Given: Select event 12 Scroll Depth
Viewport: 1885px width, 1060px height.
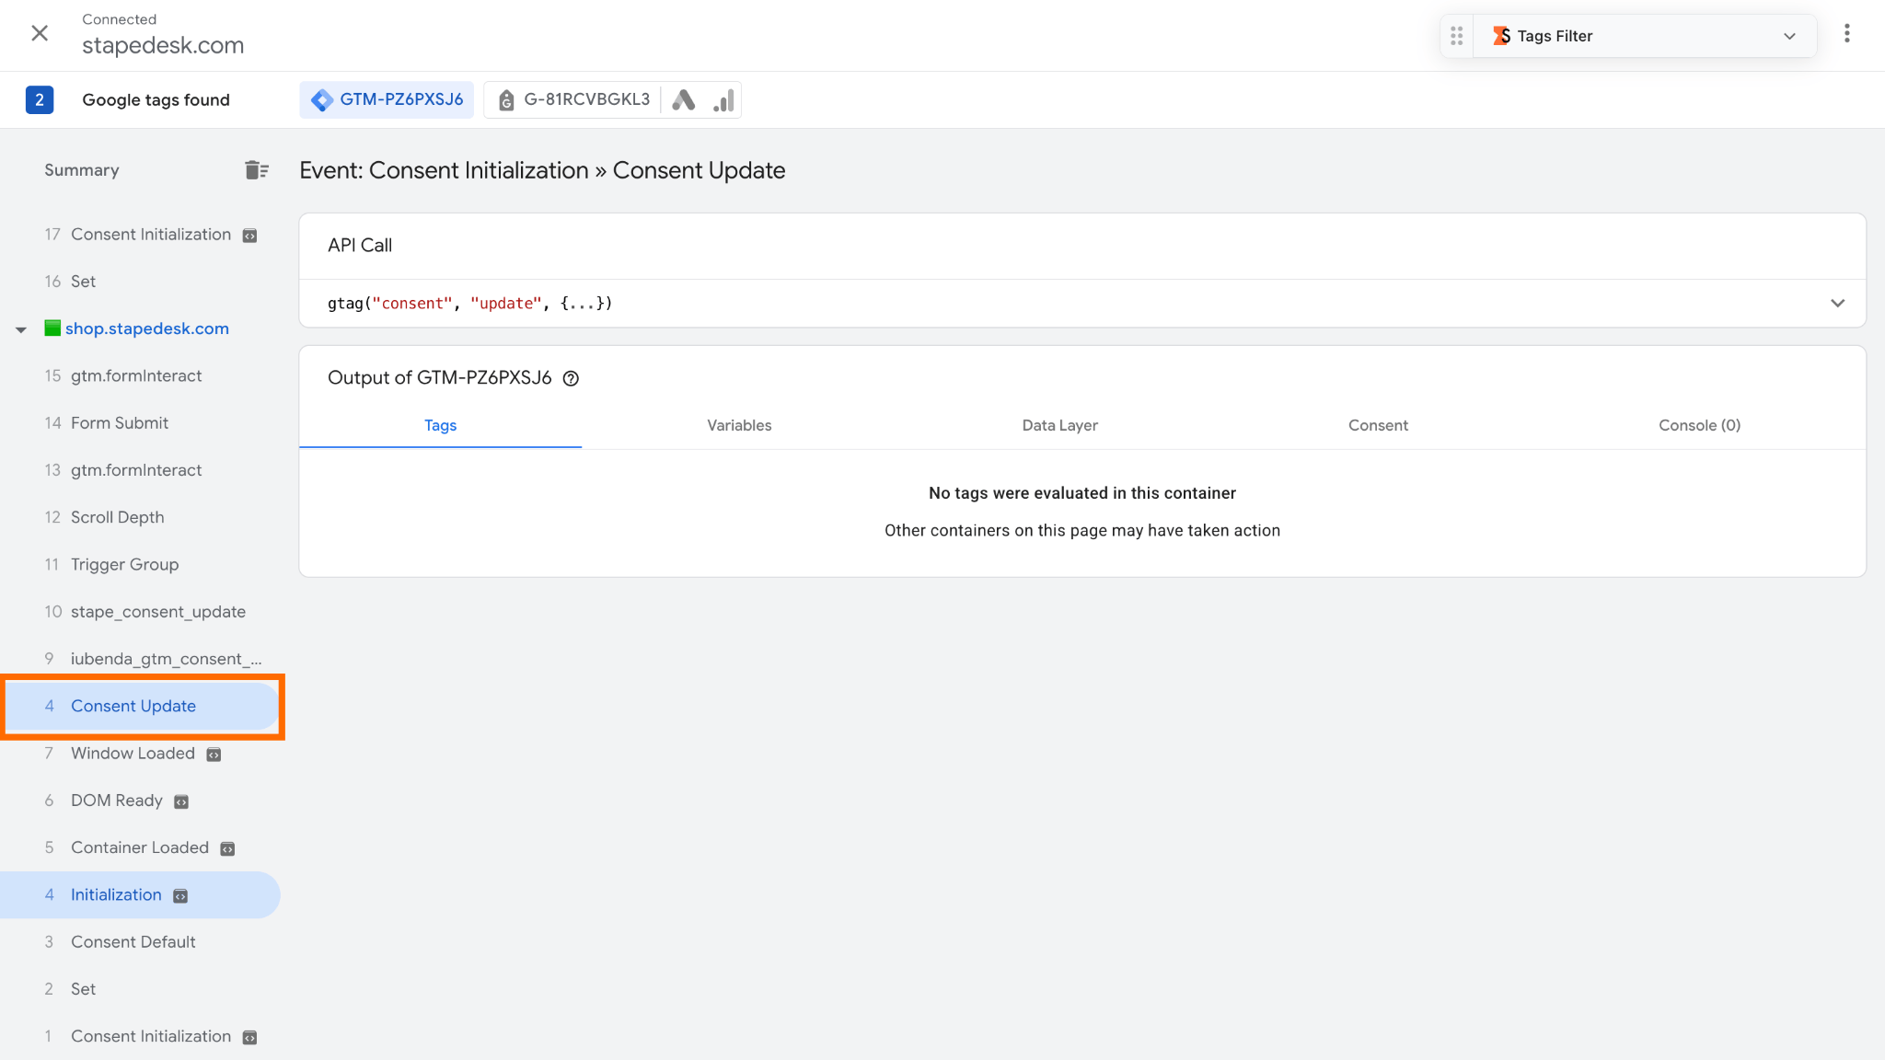Looking at the screenshot, I should (140, 517).
